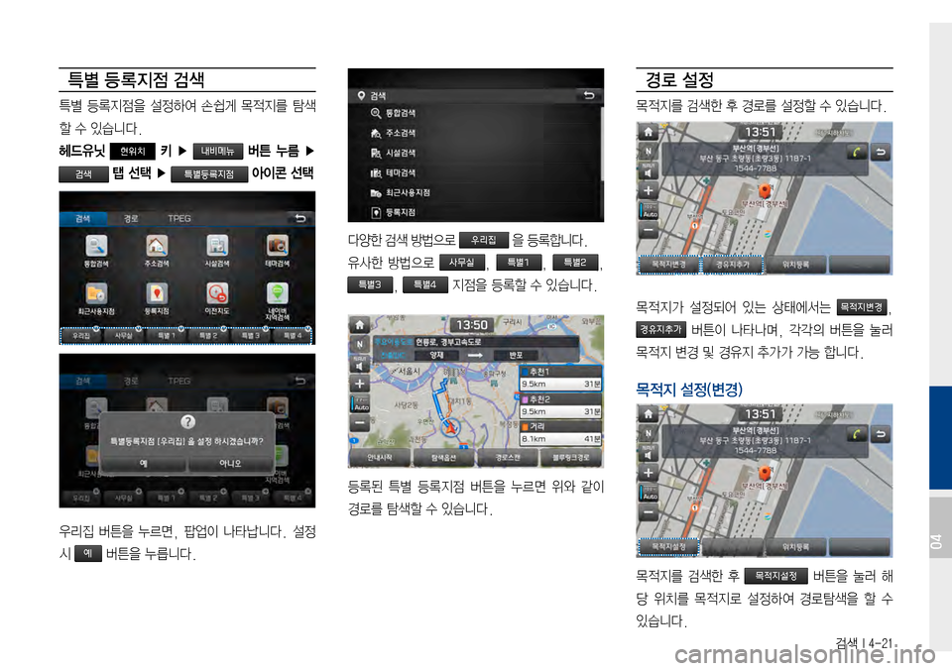Toggle Auto scale on map with 목적지설정 button
The height and width of the screenshot is (671, 952).
(649, 494)
